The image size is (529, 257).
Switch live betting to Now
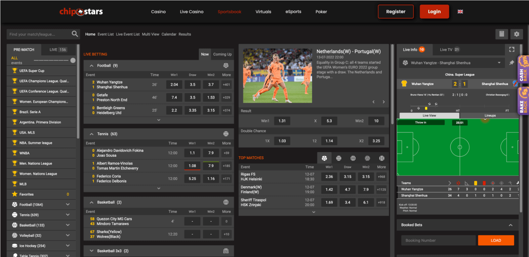[205, 54]
